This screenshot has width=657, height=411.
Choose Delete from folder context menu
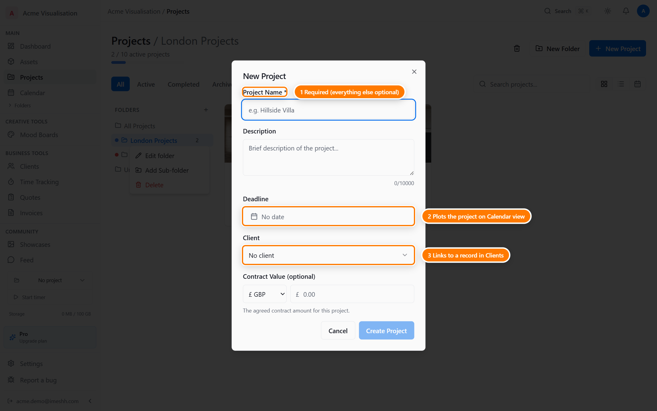click(170, 185)
